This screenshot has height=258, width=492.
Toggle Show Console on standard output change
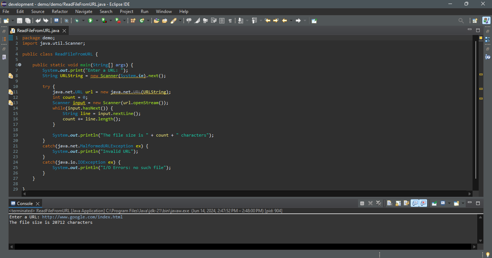click(x=415, y=204)
